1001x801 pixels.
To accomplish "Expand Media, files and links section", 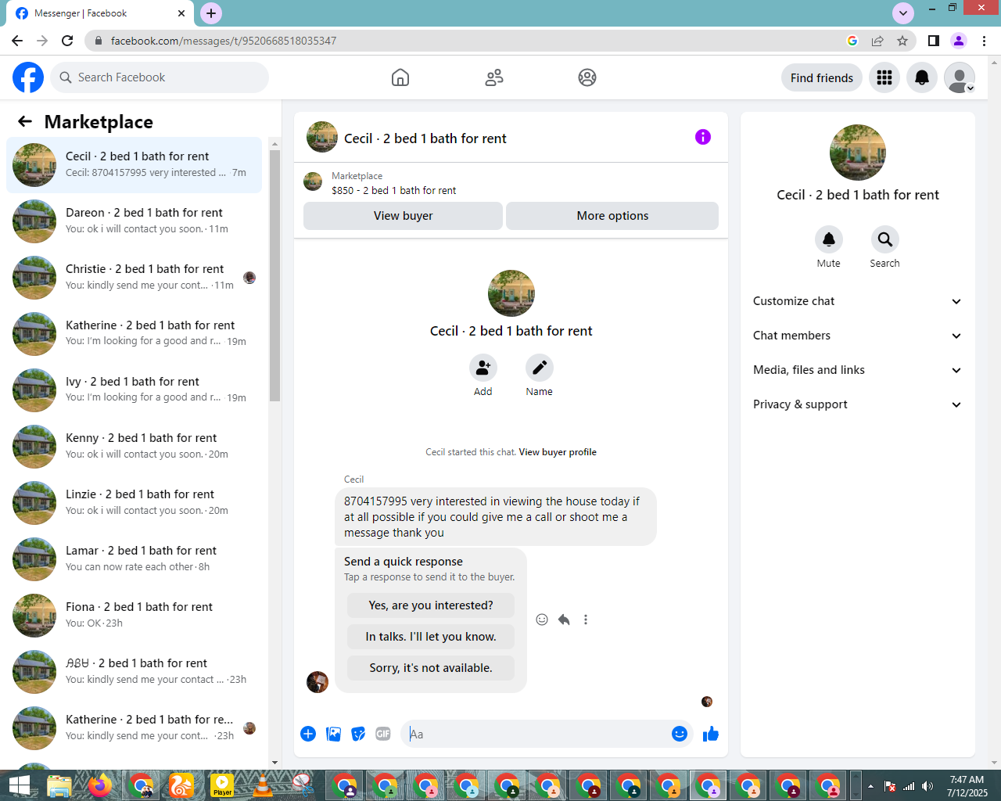I will coord(858,370).
